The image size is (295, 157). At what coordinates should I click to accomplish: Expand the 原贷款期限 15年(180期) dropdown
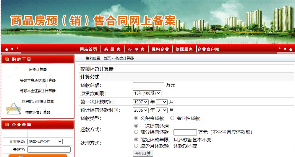click(x=147, y=93)
